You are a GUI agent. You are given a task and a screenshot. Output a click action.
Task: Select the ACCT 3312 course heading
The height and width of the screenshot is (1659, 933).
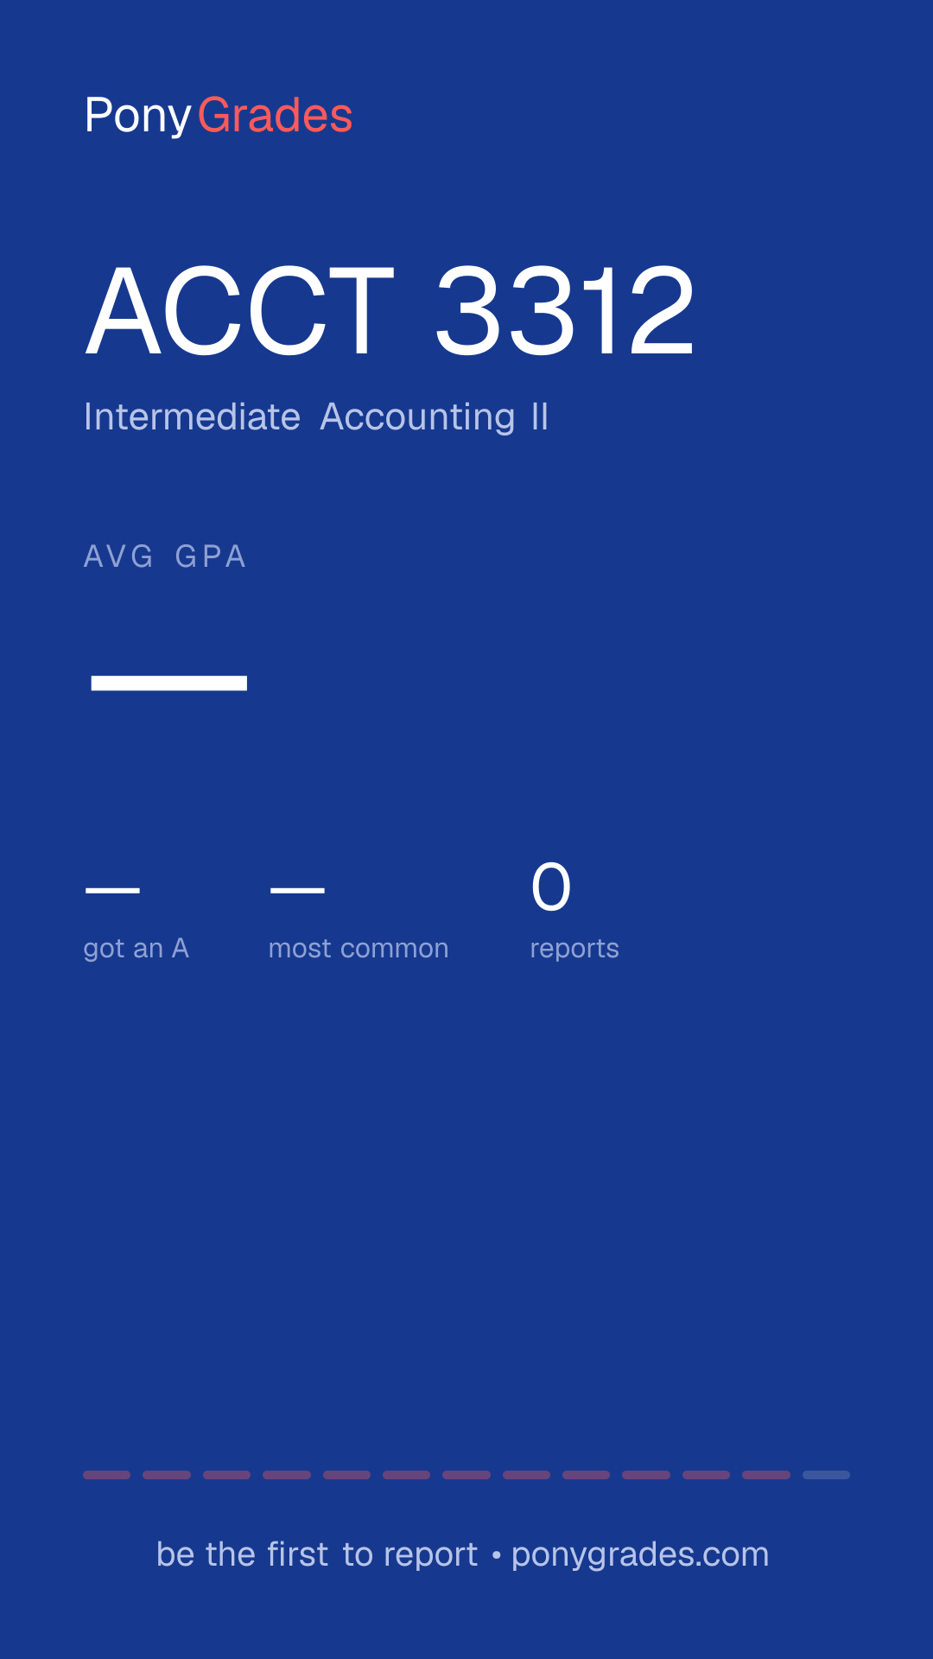coord(390,311)
